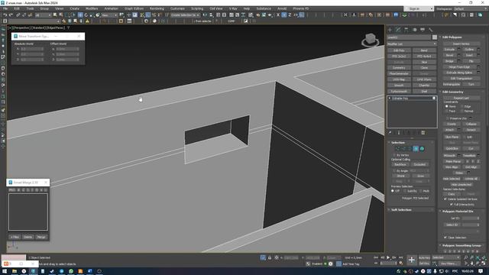This screenshot has height=275, width=489.
Task: Open the V-Ray menu
Action: point(233,8)
